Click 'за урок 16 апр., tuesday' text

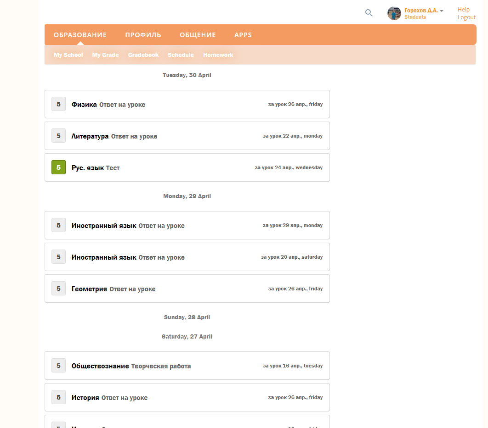(x=293, y=366)
